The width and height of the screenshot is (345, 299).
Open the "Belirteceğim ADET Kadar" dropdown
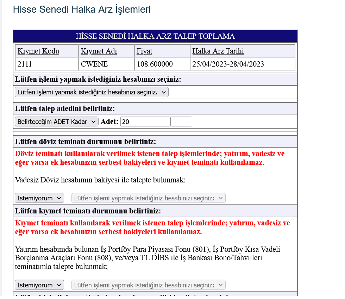(56, 121)
